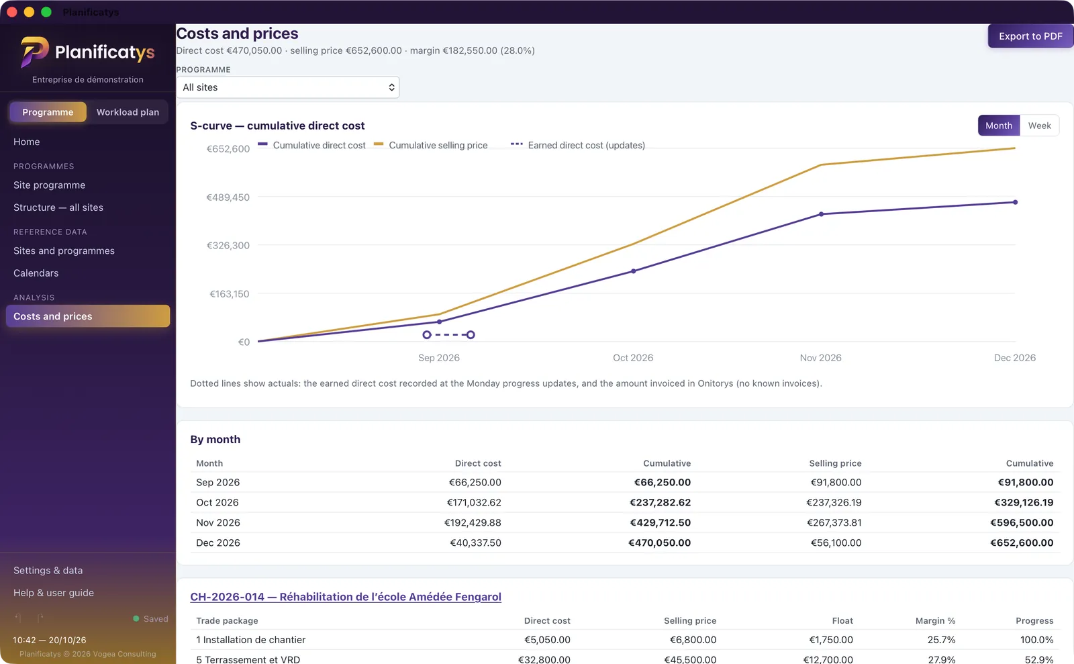Select Costs and prices in sidebar
1074x664 pixels.
(x=88, y=316)
